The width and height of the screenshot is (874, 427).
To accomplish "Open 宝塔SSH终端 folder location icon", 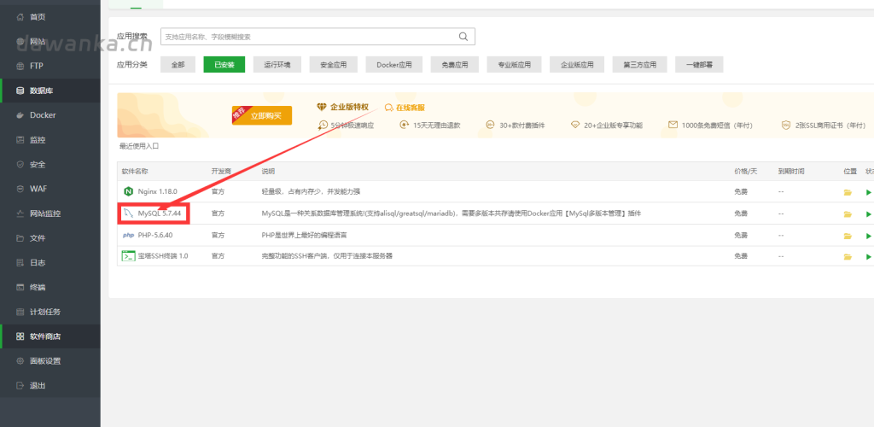I will coord(848,257).
